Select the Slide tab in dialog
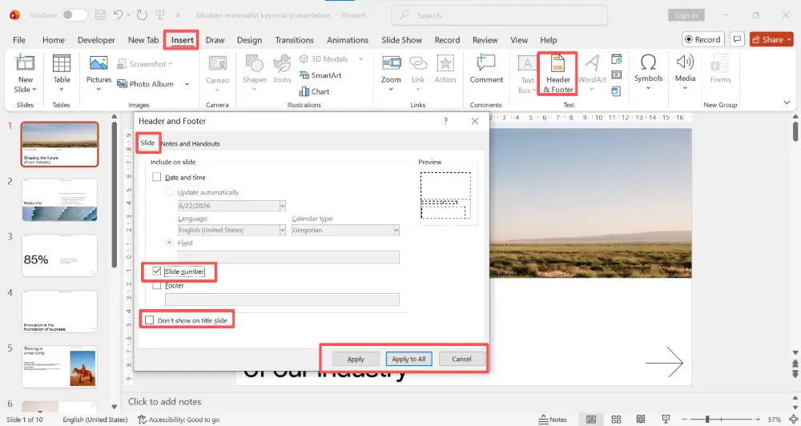Viewport: 801px width, 426px height. click(147, 143)
